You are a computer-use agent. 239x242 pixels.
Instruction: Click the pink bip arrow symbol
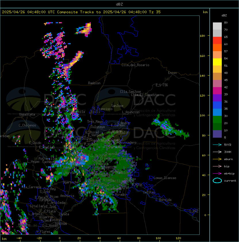pyautogui.click(x=217, y=166)
